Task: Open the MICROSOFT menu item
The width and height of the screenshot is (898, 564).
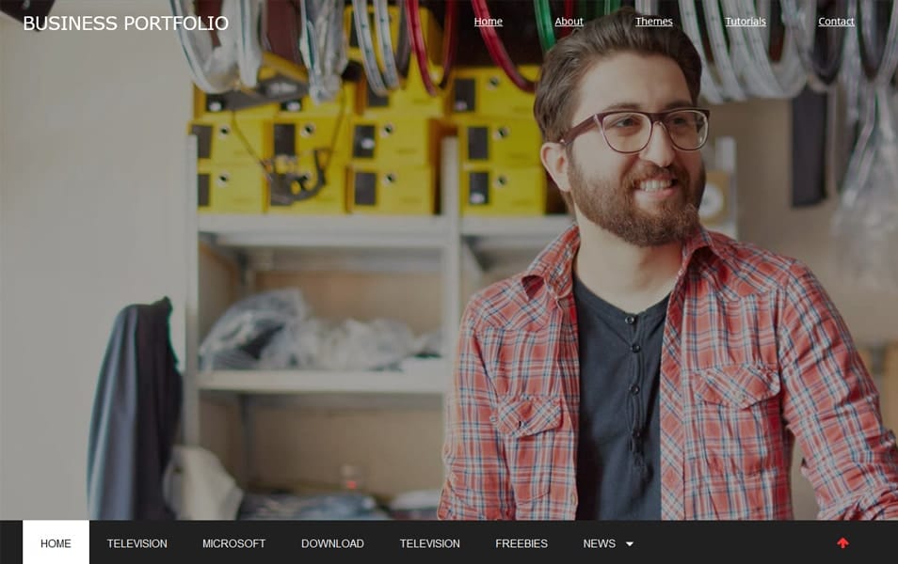Action: [234, 543]
